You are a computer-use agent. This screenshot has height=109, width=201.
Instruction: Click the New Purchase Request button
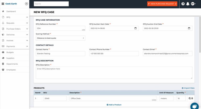point(162,4)
